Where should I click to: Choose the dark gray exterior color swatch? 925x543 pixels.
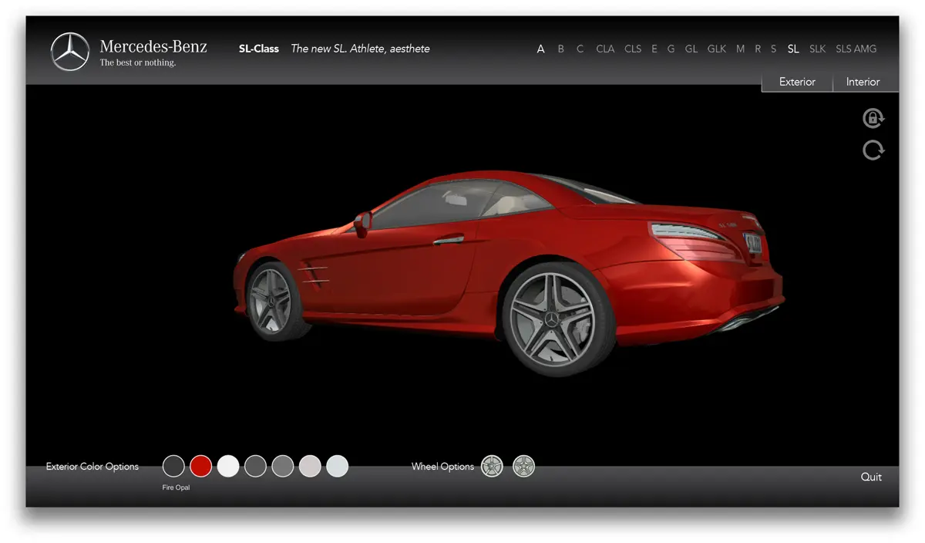(255, 466)
